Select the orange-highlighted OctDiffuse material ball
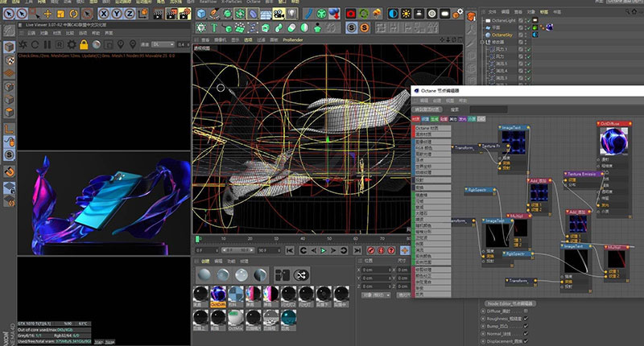Screen dimensions: 644x346 pos(217,295)
